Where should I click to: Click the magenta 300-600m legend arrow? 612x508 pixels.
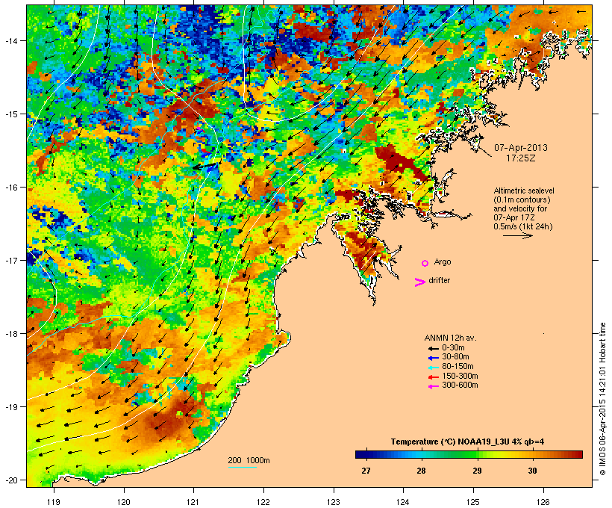[x=433, y=386]
